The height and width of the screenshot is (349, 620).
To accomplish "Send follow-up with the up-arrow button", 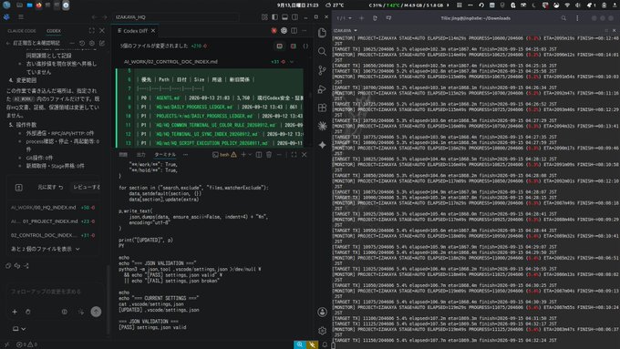I will 96,312.
